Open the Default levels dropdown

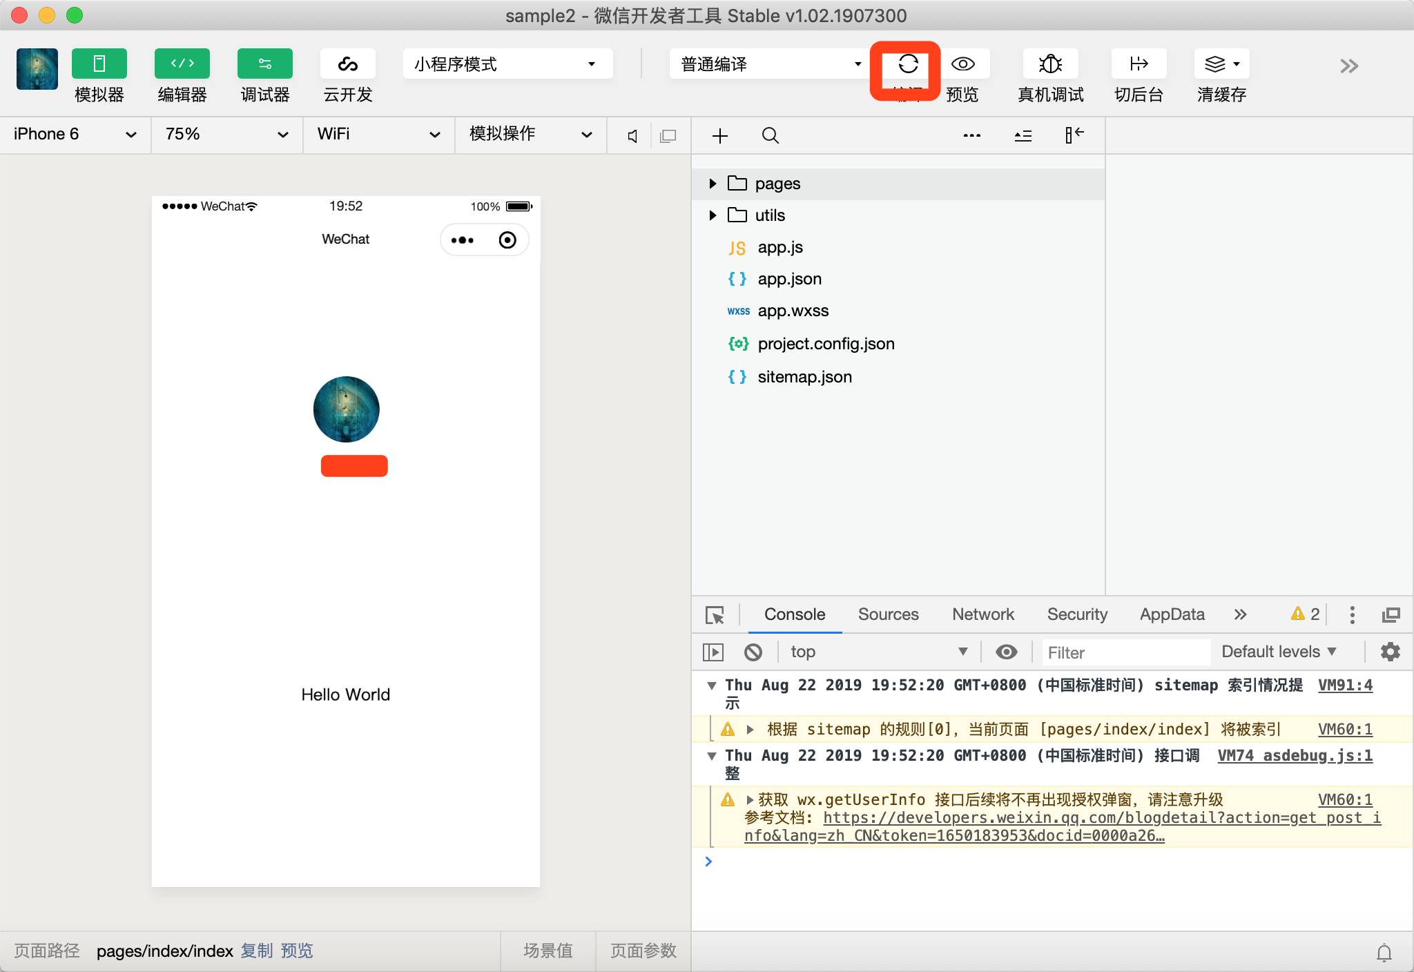[1279, 652]
